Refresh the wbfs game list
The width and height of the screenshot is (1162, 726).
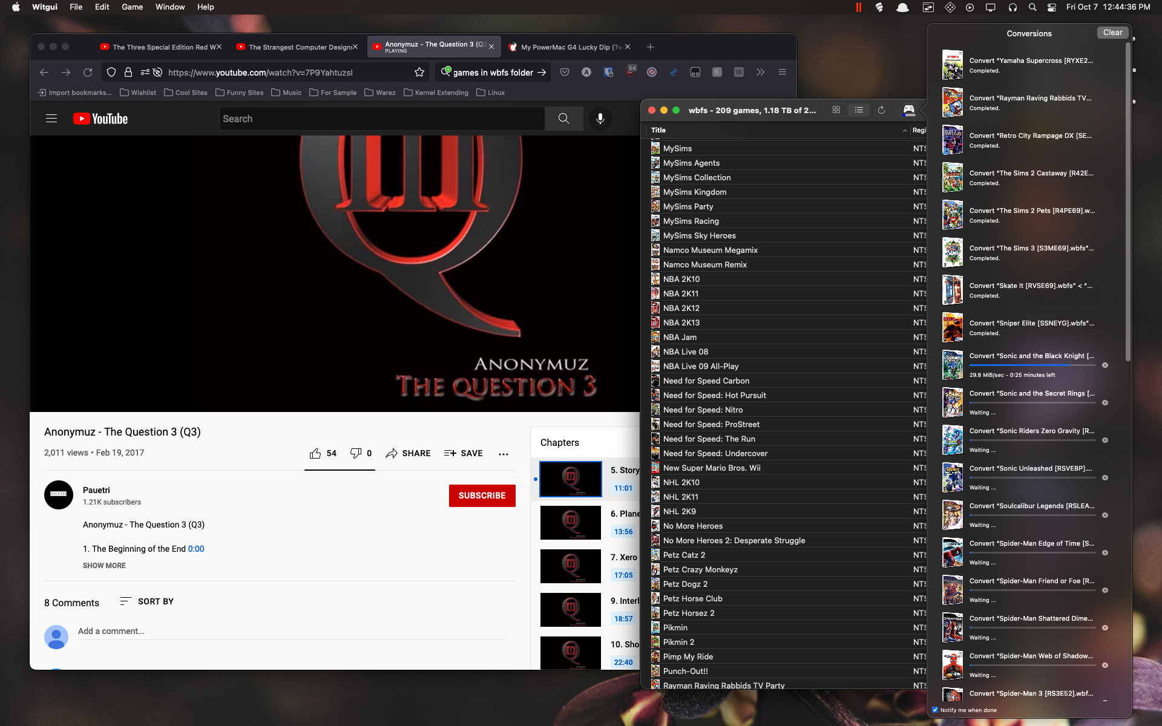tap(881, 110)
